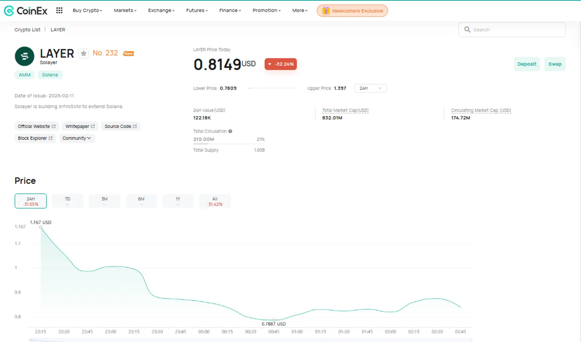The width and height of the screenshot is (581, 342).
Task: Click the Total Market Cap(USD) label
Action: click(345, 110)
